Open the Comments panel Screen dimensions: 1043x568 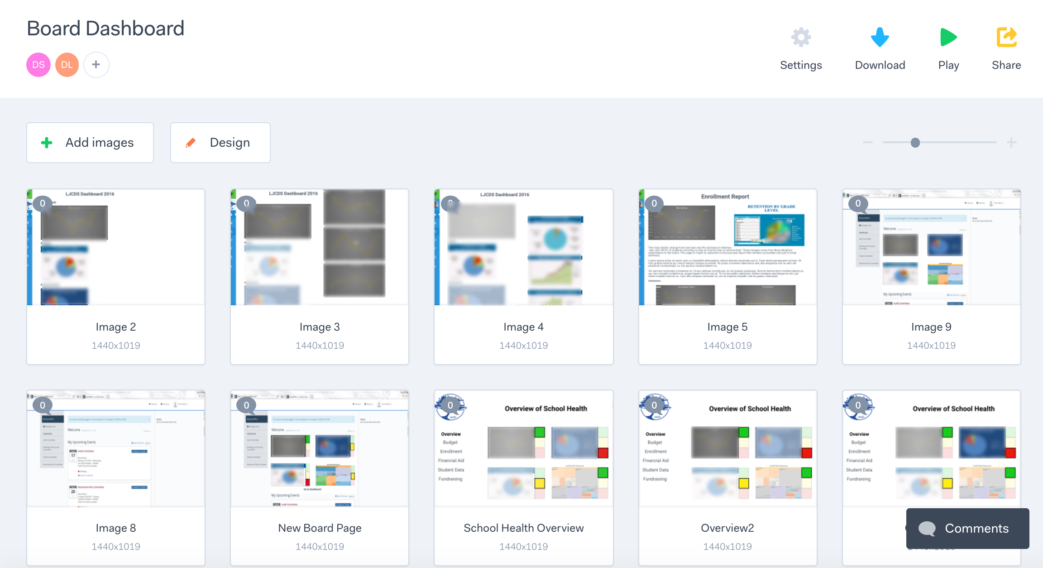click(967, 528)
